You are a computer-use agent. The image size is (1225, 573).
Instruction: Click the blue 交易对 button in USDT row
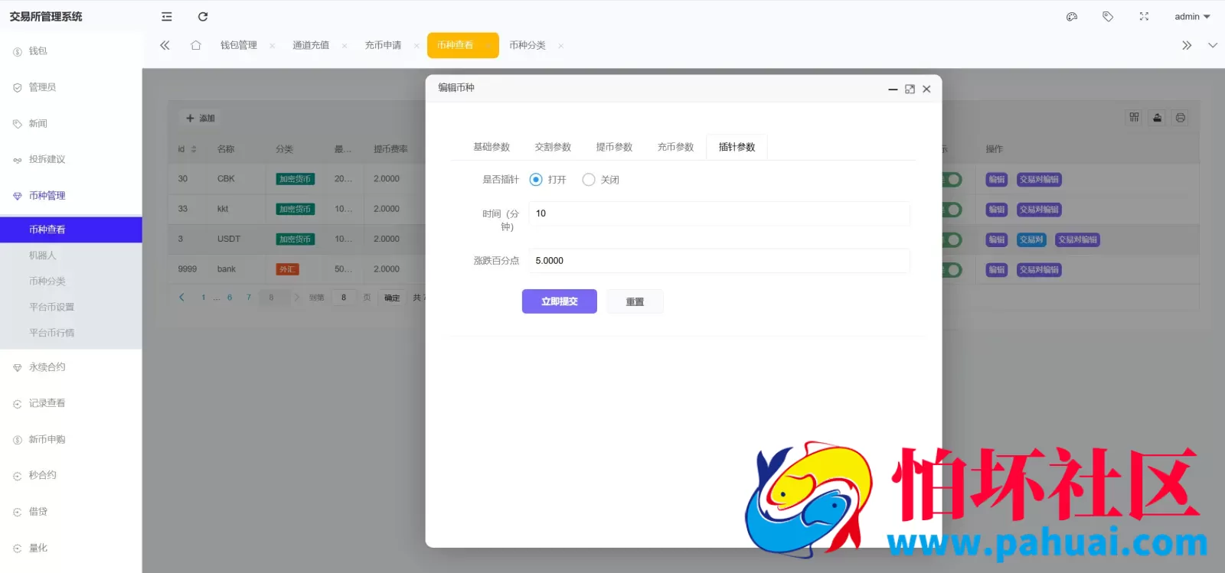(1031, 240)
